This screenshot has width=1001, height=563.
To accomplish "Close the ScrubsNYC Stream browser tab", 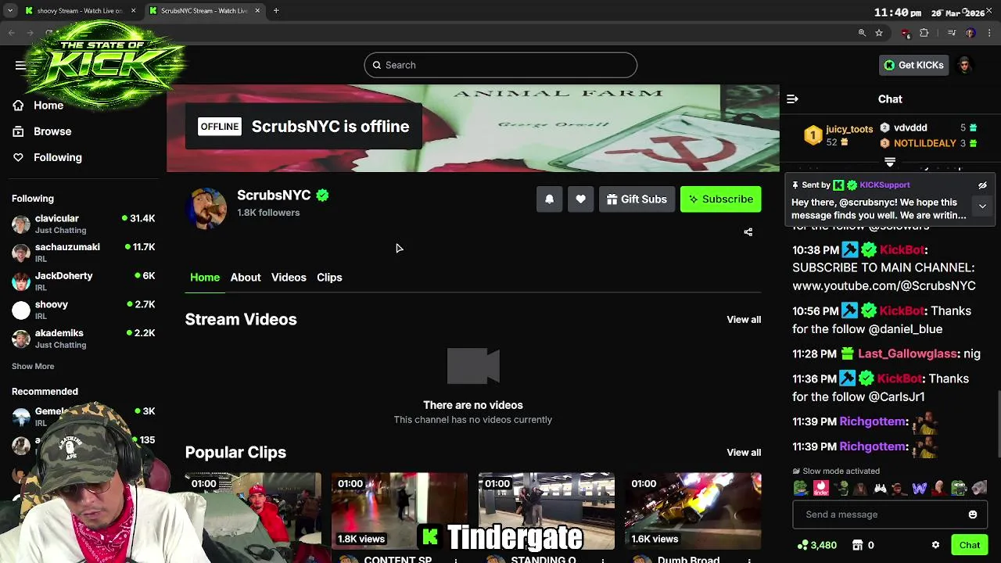I will coord(257,11).
